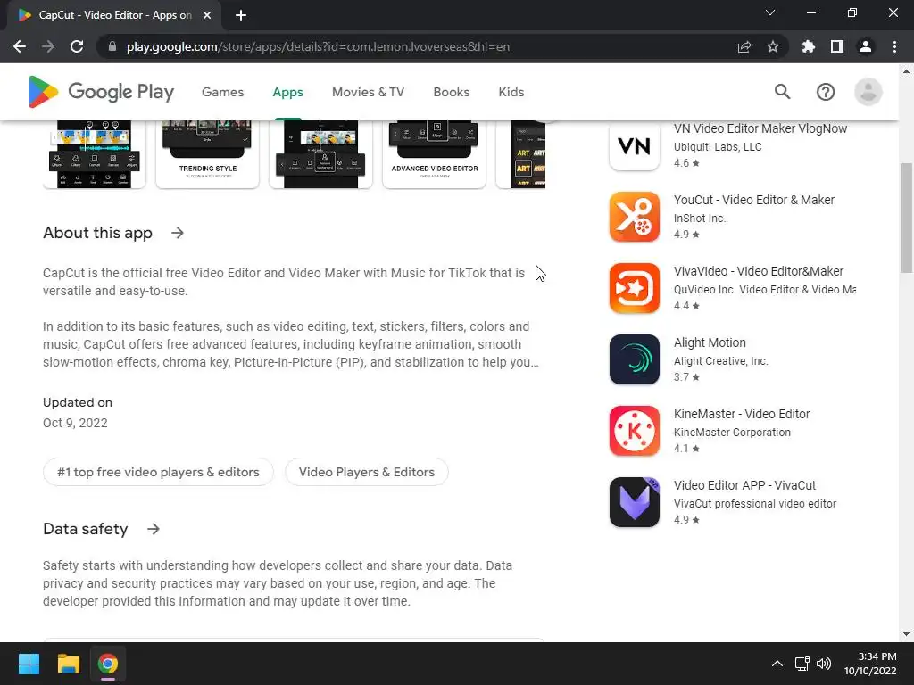Open the Chrome tab search chevron
The width and height of the screenshot is (914, 685).
point(770,12)
